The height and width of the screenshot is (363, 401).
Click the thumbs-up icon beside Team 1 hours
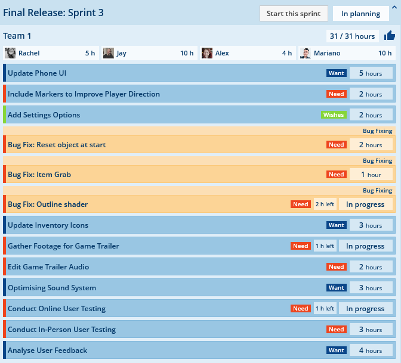tap(390, 36)
